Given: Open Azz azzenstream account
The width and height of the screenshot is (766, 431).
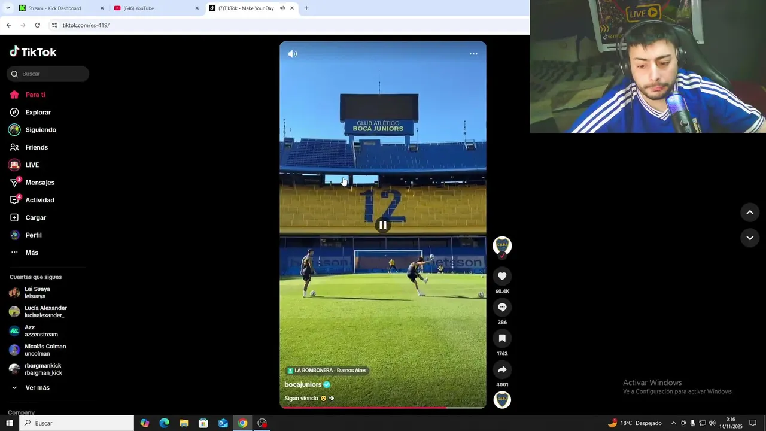Looking at the screenshot, I should pyautogui.click(x=34, y=331).
